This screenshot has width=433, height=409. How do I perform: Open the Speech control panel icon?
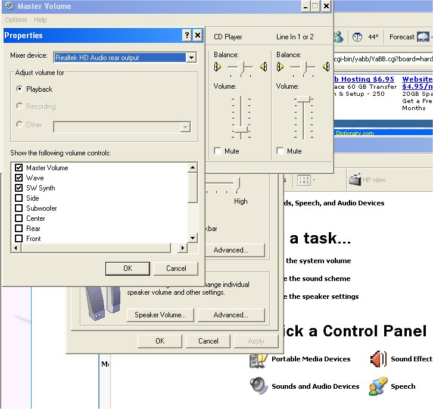click(378, 386)
